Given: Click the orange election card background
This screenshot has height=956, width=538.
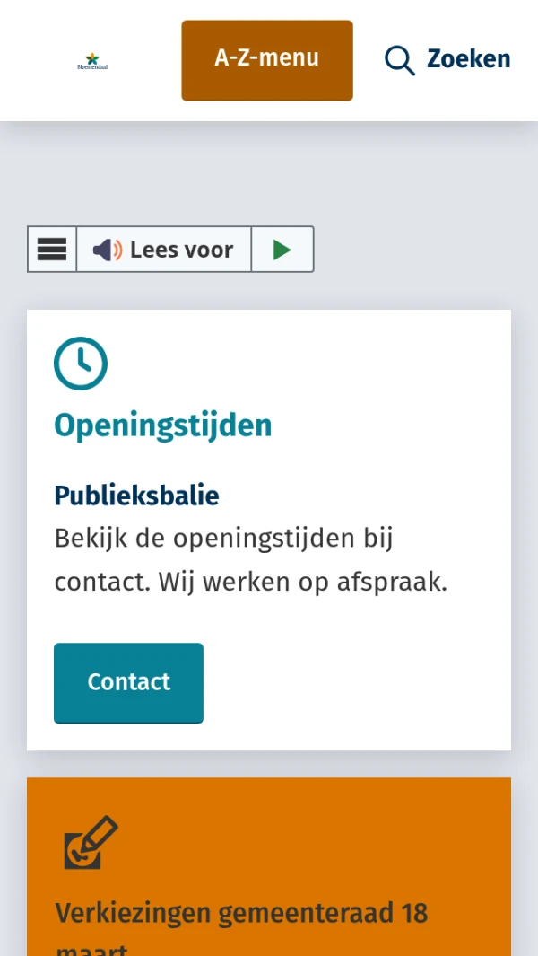Looking at the screenshot, I should pos(359,835).
